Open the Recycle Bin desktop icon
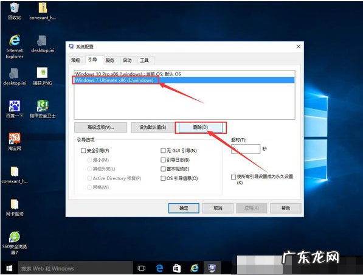This screenshot has height=275, width=363. 15,10
